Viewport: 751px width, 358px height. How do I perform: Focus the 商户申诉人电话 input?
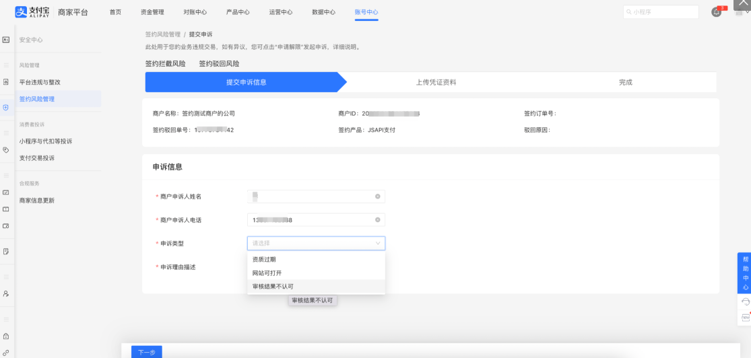coord(316,219)
